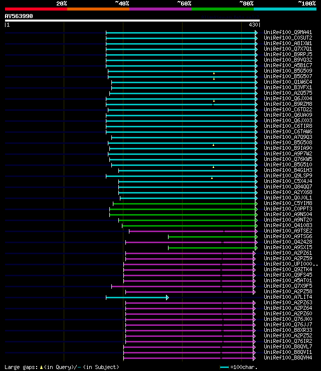Click the UniRef100_Q7X9F5 label
Image resolution: width=321 pixels, height=371 pixels.
point(288,286)
